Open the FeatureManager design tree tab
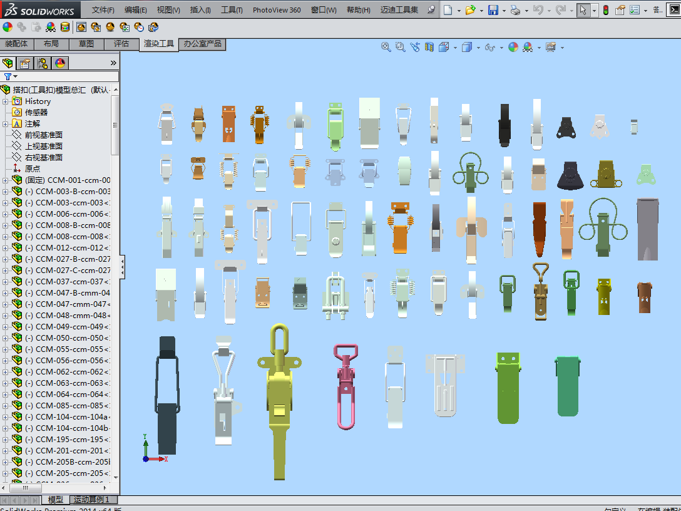Viewport: 681px width, 511px height. 8,63
